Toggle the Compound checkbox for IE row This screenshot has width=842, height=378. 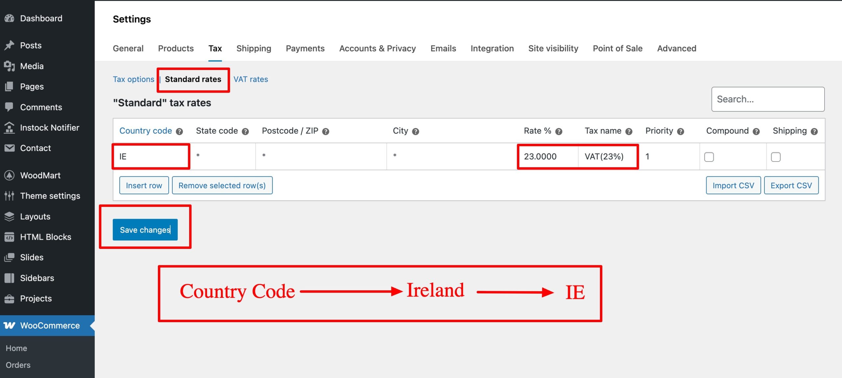point(709,157)
